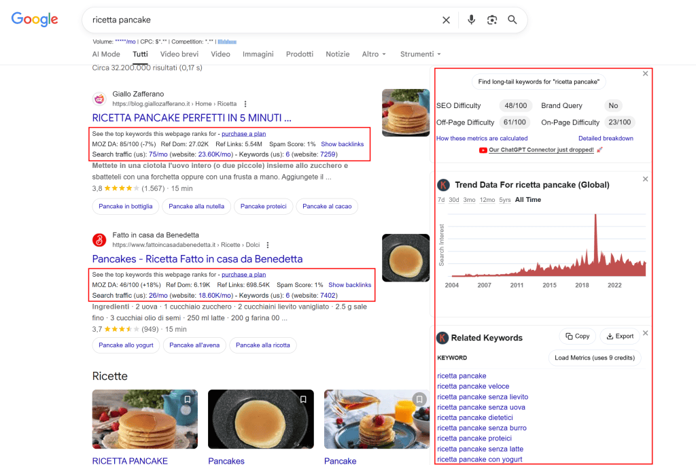
Task: Show backlinks for Fatto in casa result
Action: (350, 285)
